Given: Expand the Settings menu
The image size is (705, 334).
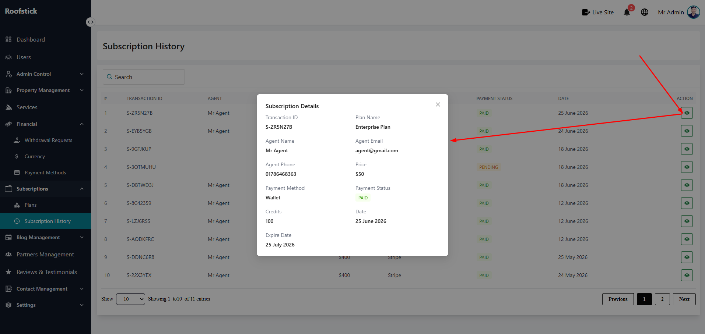Looking at the screenshot, I should click(x=45, y=305).
